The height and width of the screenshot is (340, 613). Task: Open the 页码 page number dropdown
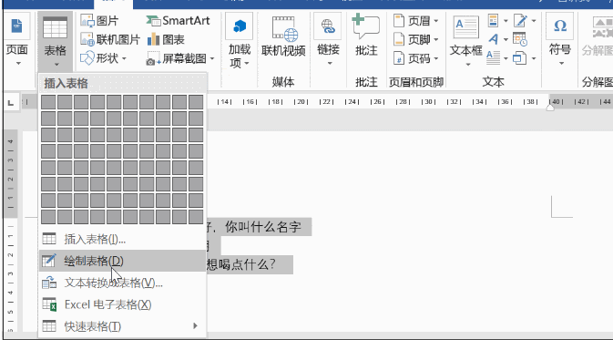pos(436,58)
